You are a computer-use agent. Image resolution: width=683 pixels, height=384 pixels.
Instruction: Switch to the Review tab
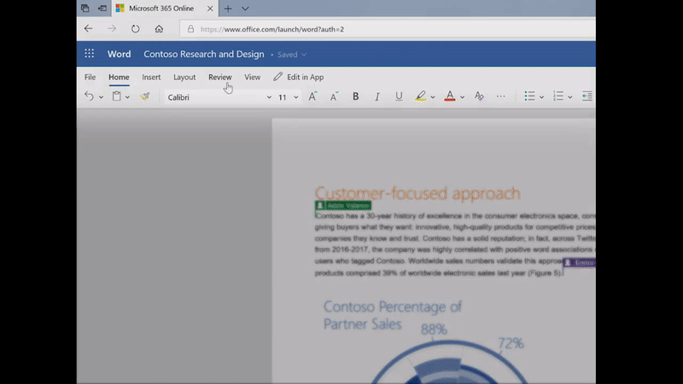click(x=220, y=77)
